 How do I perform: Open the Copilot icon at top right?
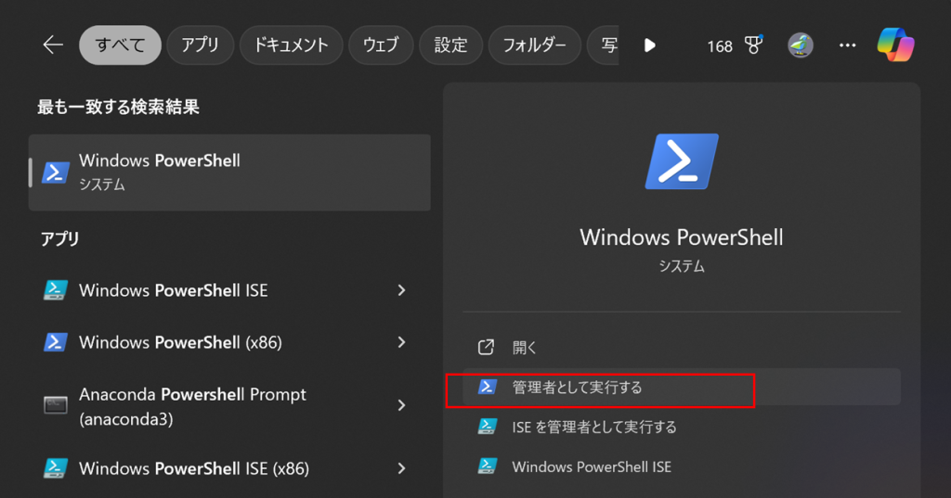point(895,45)
